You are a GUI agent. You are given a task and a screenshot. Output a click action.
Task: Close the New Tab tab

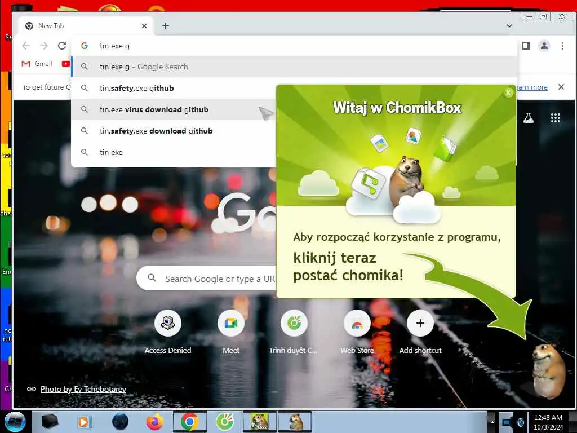(x=144, y=26)
